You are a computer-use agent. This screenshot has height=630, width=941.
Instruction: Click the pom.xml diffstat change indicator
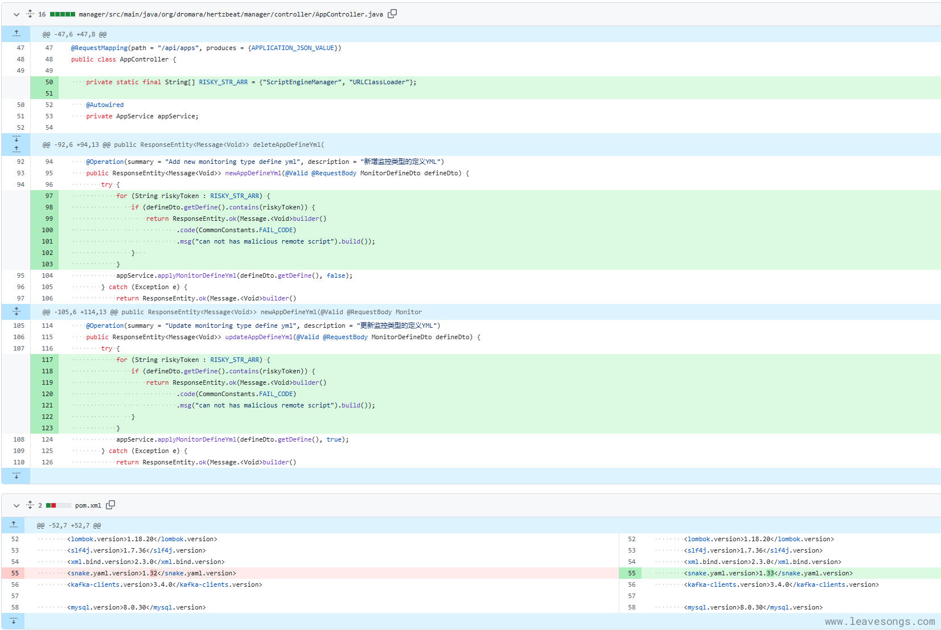point(58,505)
